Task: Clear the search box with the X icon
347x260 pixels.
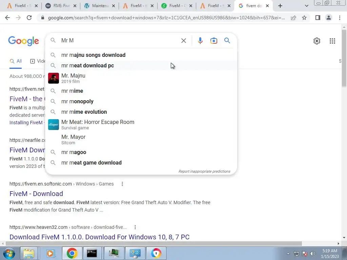Action: tap(183, 41)
